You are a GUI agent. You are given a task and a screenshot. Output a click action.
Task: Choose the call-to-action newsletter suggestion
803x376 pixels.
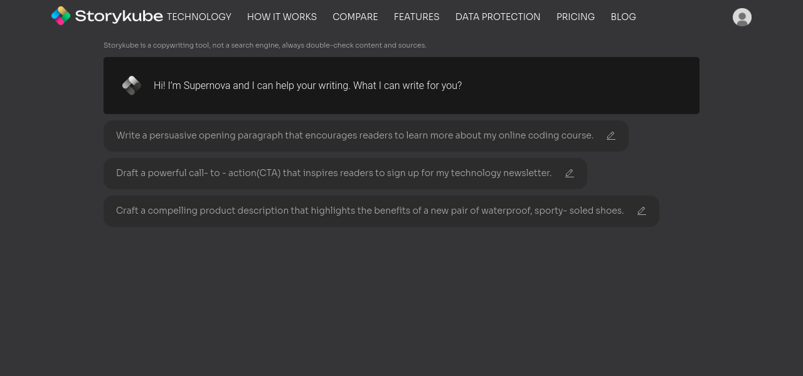[x=334, y=173]
